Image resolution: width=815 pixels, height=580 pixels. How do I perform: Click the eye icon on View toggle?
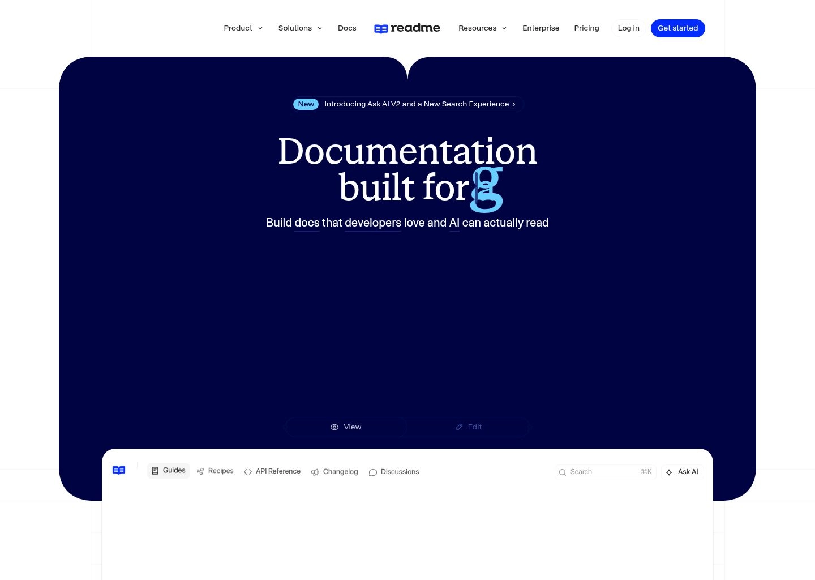click(334, 427)
